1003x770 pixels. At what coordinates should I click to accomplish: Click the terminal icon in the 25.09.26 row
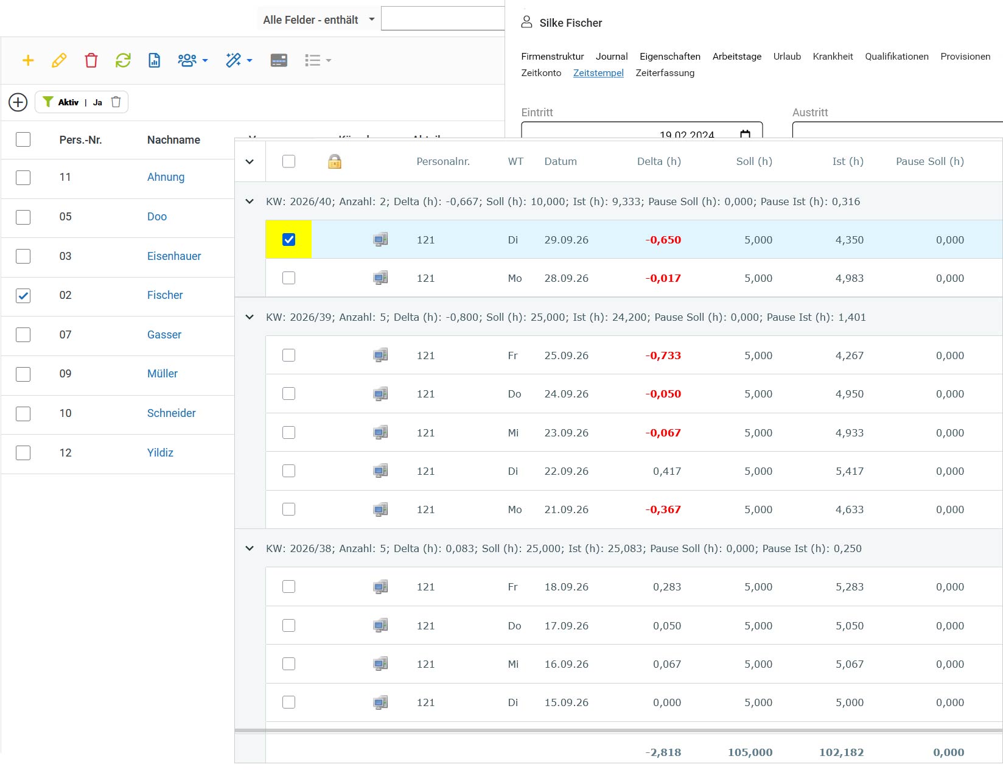point(380,355)
